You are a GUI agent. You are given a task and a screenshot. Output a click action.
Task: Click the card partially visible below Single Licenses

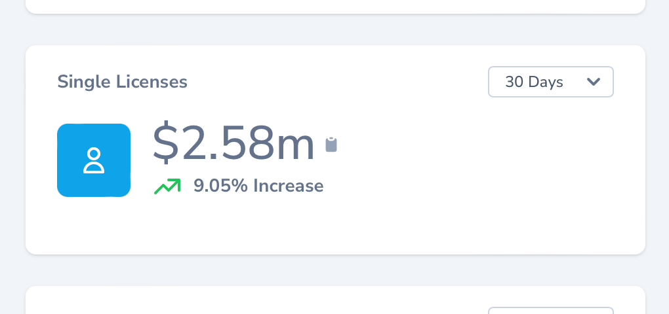(x=262, y=302)
